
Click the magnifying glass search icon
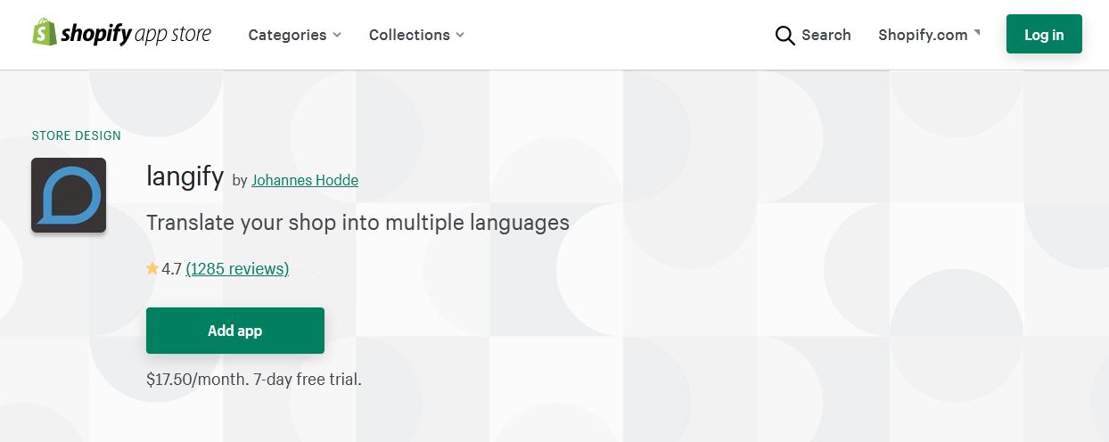pos(785,36)
